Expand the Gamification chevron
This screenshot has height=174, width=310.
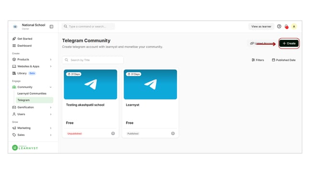point(51,108)
